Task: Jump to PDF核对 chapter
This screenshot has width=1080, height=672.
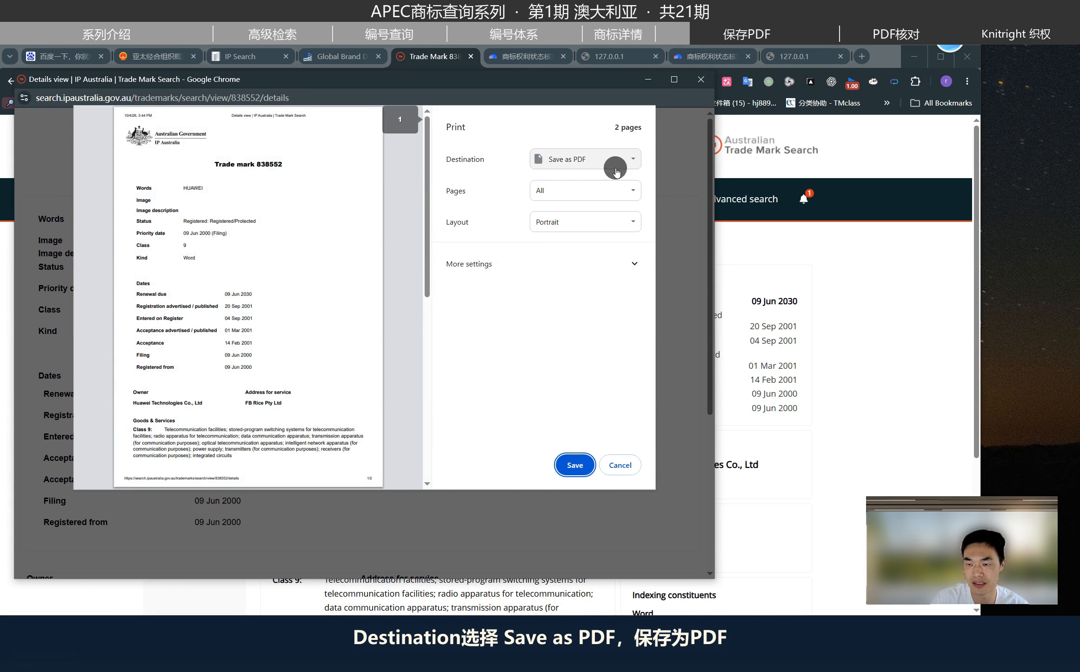Action: point(896,34)
